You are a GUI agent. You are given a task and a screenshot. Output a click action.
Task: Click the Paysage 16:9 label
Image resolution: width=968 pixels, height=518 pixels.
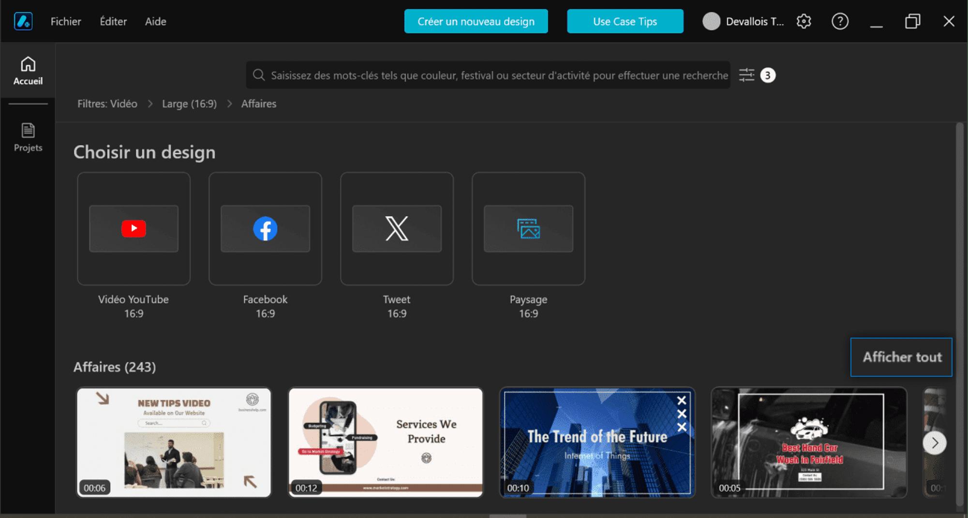coord(528,306)
